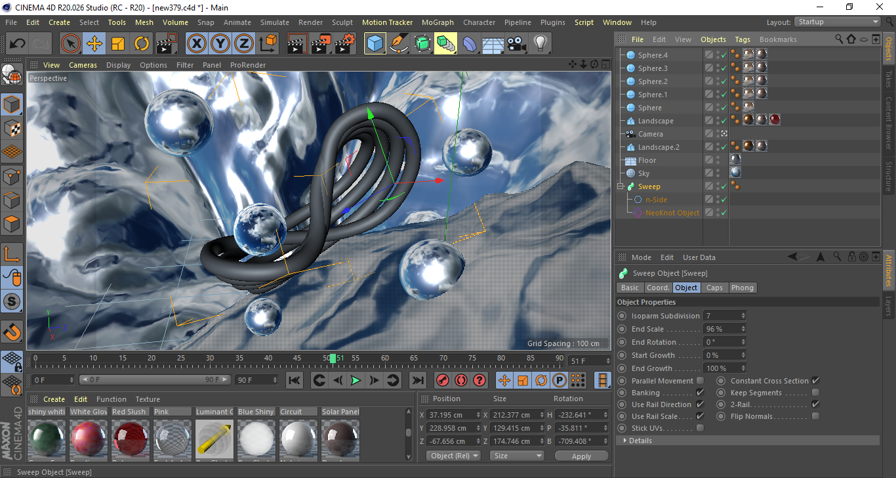This screenshot has height=478, width=896.
Task: Click the Position X input field
Action: click(453, 415)
